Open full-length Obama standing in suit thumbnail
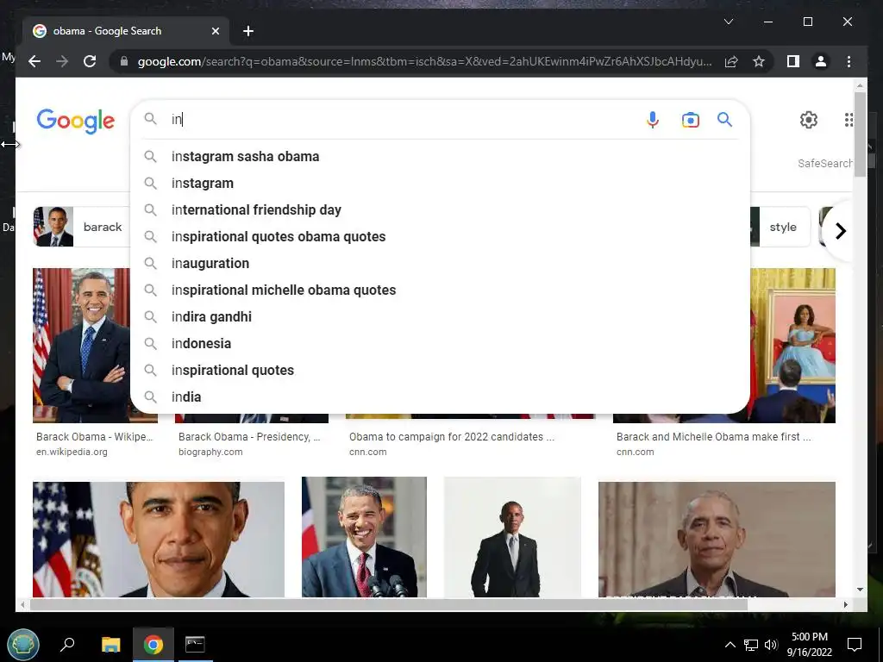This screenshot has width=883, height=662. [x=512, y=536]
